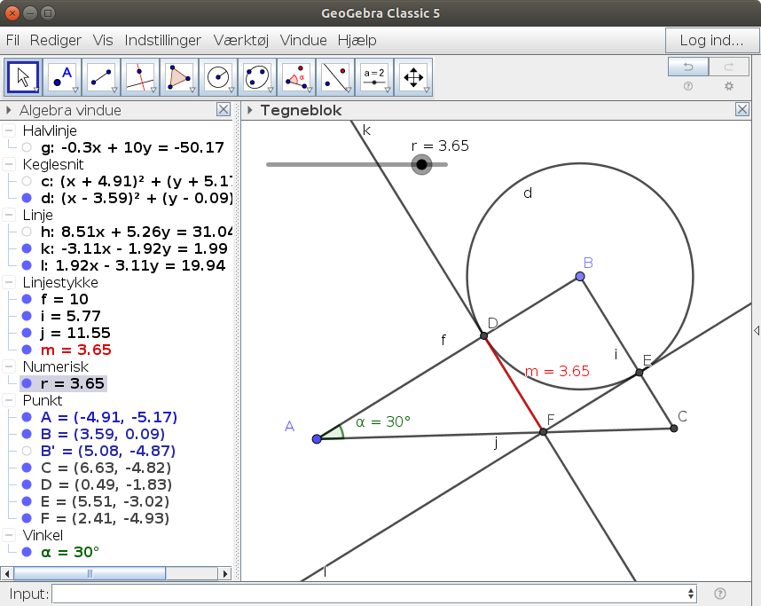This screenshot has height=606, width=761.
Task: Collapse the Keglesnit group
Action: [x=9, y=164]
